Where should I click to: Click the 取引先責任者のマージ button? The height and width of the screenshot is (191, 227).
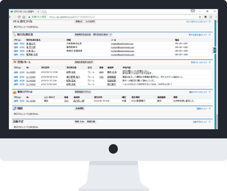click(x=102, y=35)
